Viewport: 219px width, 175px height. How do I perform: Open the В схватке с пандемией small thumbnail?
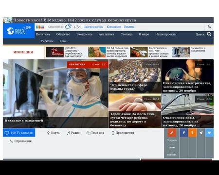coord(181,52)
